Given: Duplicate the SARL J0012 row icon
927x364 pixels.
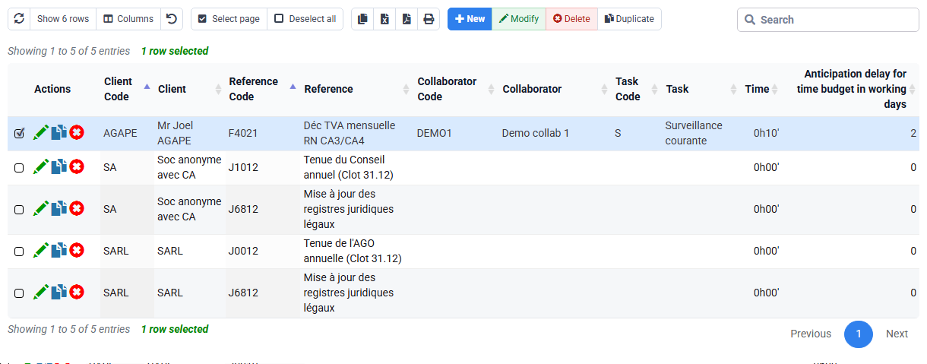Looking at the screenshot, I should tap(59, 251).
